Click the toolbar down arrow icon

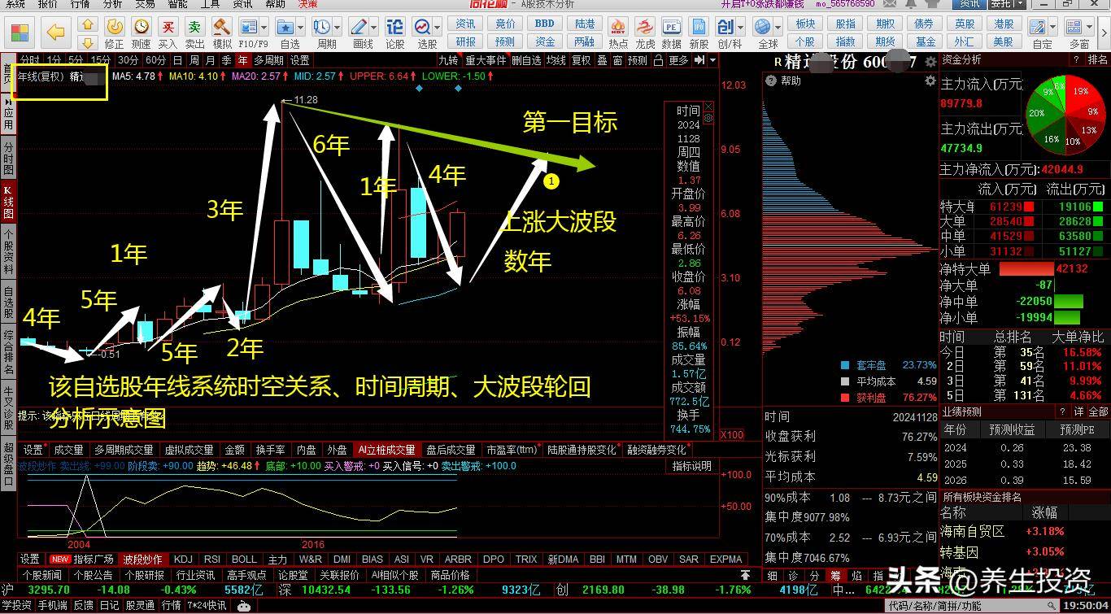click(x=88, y=41)
